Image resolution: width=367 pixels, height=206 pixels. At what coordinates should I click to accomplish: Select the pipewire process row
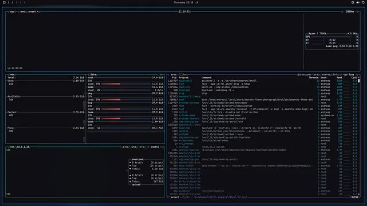(263, 191)
